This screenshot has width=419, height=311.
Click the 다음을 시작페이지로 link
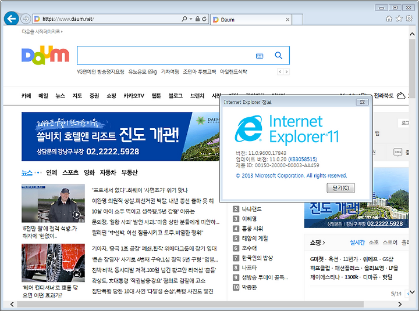[x=42, y=31]
